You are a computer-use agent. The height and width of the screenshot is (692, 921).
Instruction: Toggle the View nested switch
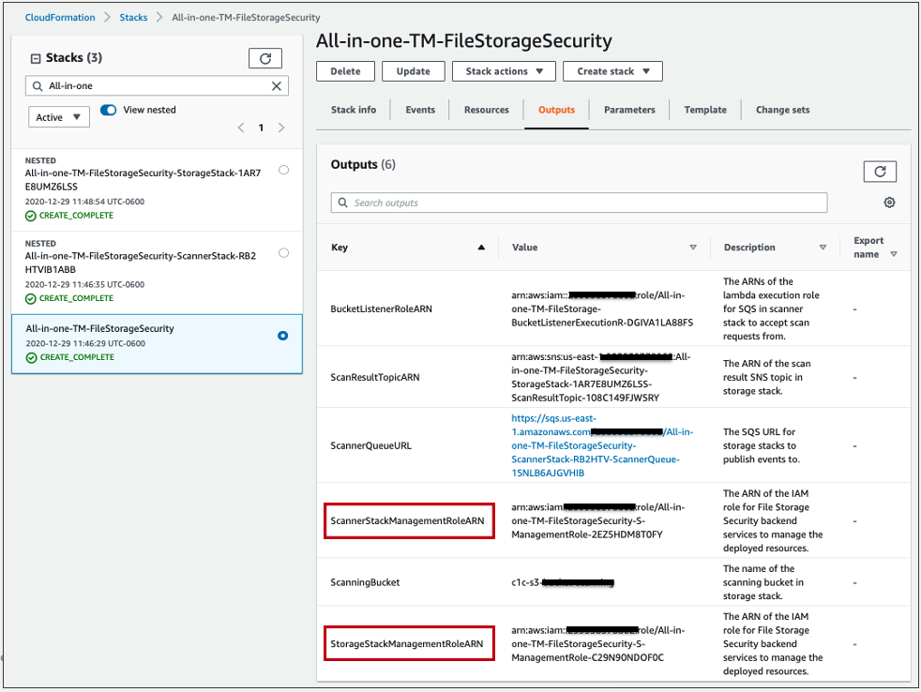coord(108,110)
